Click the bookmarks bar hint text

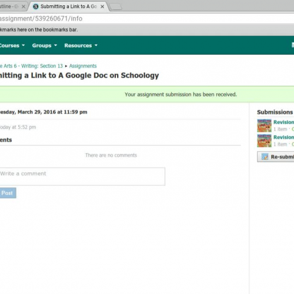click(39, 30)
